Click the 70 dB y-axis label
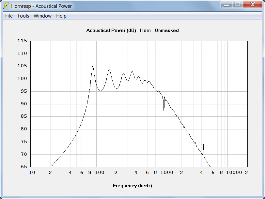Viewport: 265px width, 199px height. 24,154
